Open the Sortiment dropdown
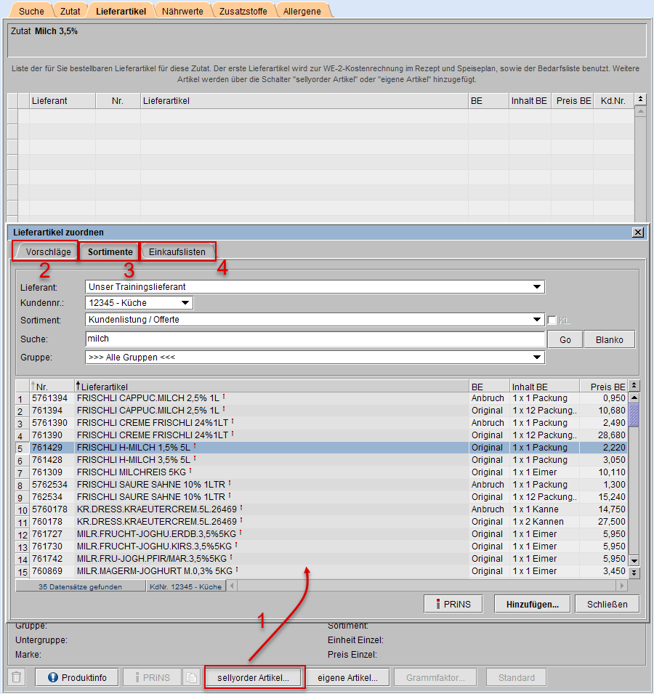 (537, 319)
